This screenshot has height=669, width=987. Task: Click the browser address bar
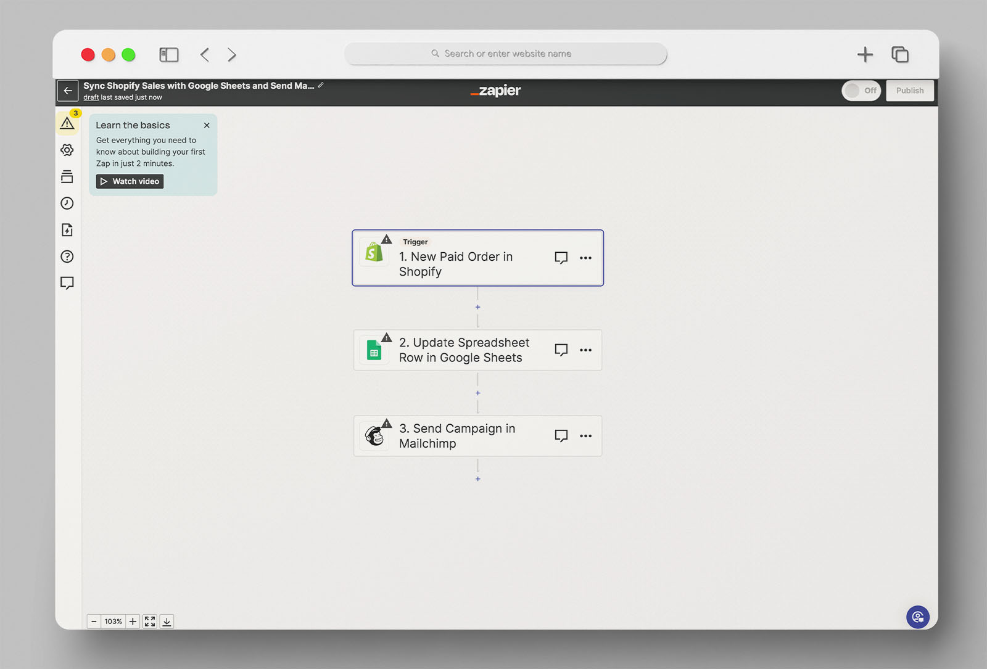[506, 54]
